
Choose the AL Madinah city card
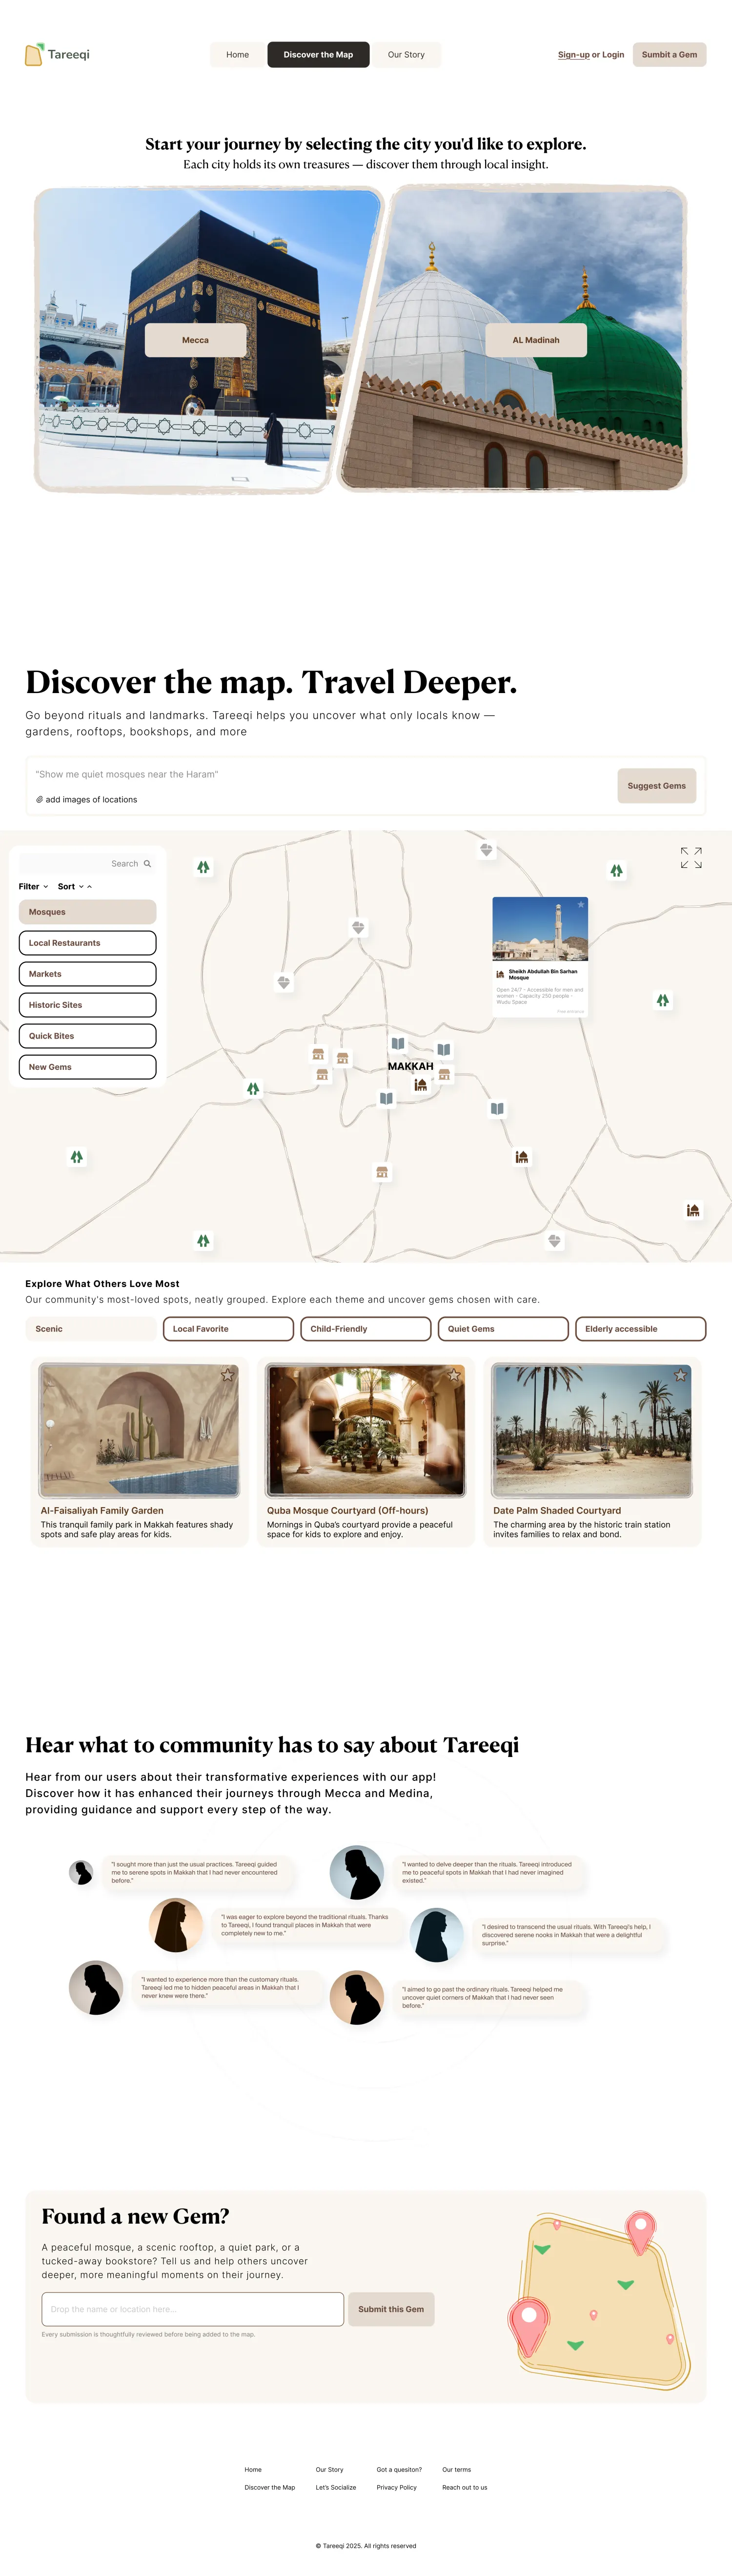[x=536, y=340]
